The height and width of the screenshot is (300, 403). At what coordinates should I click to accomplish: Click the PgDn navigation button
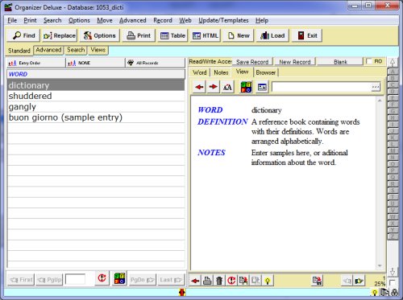143,280
